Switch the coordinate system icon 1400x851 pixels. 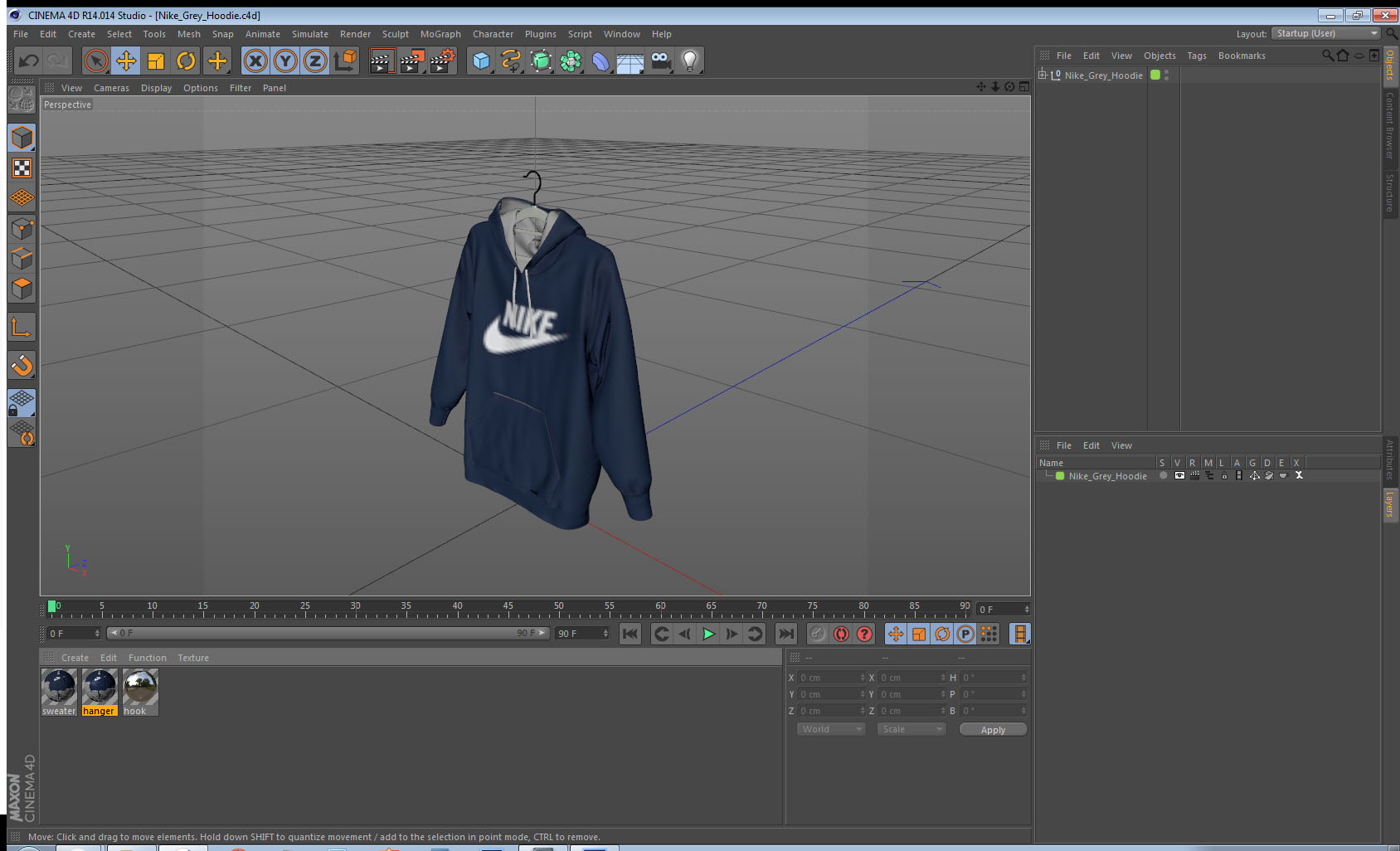345,61
